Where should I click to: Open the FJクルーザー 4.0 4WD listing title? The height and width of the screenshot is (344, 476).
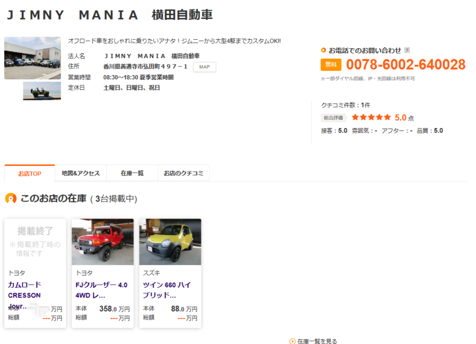[102, 290]
